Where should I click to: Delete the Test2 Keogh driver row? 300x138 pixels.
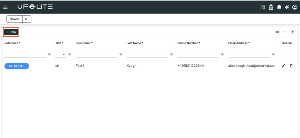(291, 66)
